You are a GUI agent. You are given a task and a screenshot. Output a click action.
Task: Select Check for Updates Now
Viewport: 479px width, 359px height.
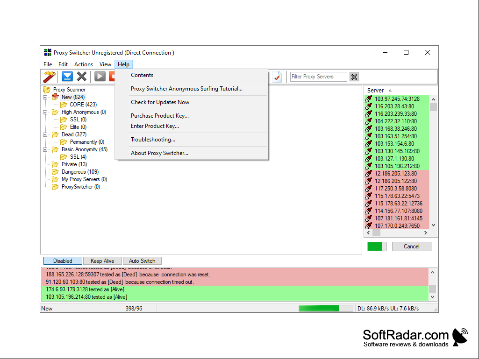[192, 102]
